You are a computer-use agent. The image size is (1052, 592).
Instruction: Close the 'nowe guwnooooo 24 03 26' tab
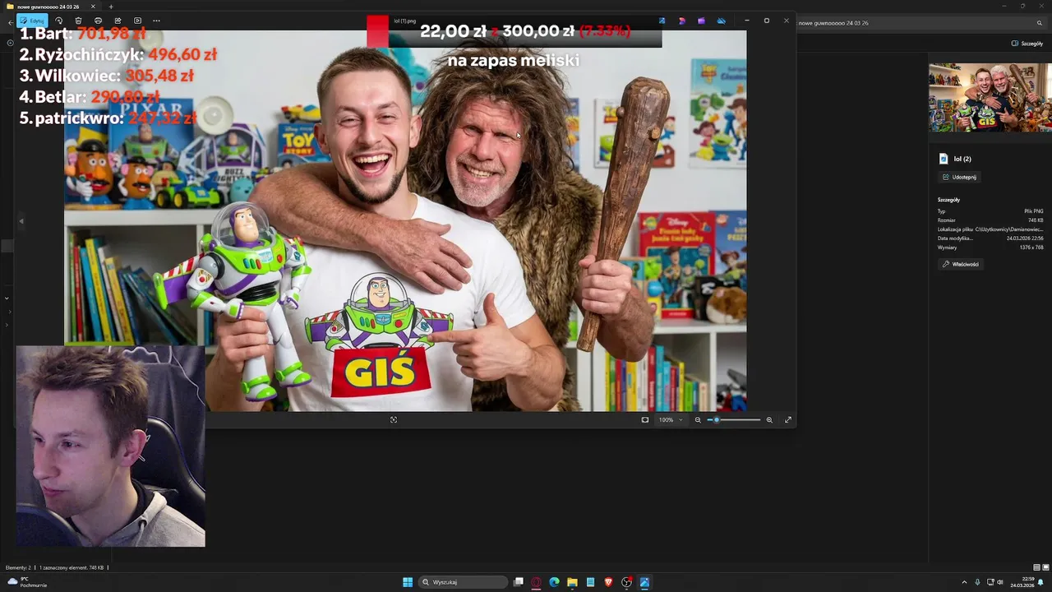pyautogui.click(x=93, y=7)
